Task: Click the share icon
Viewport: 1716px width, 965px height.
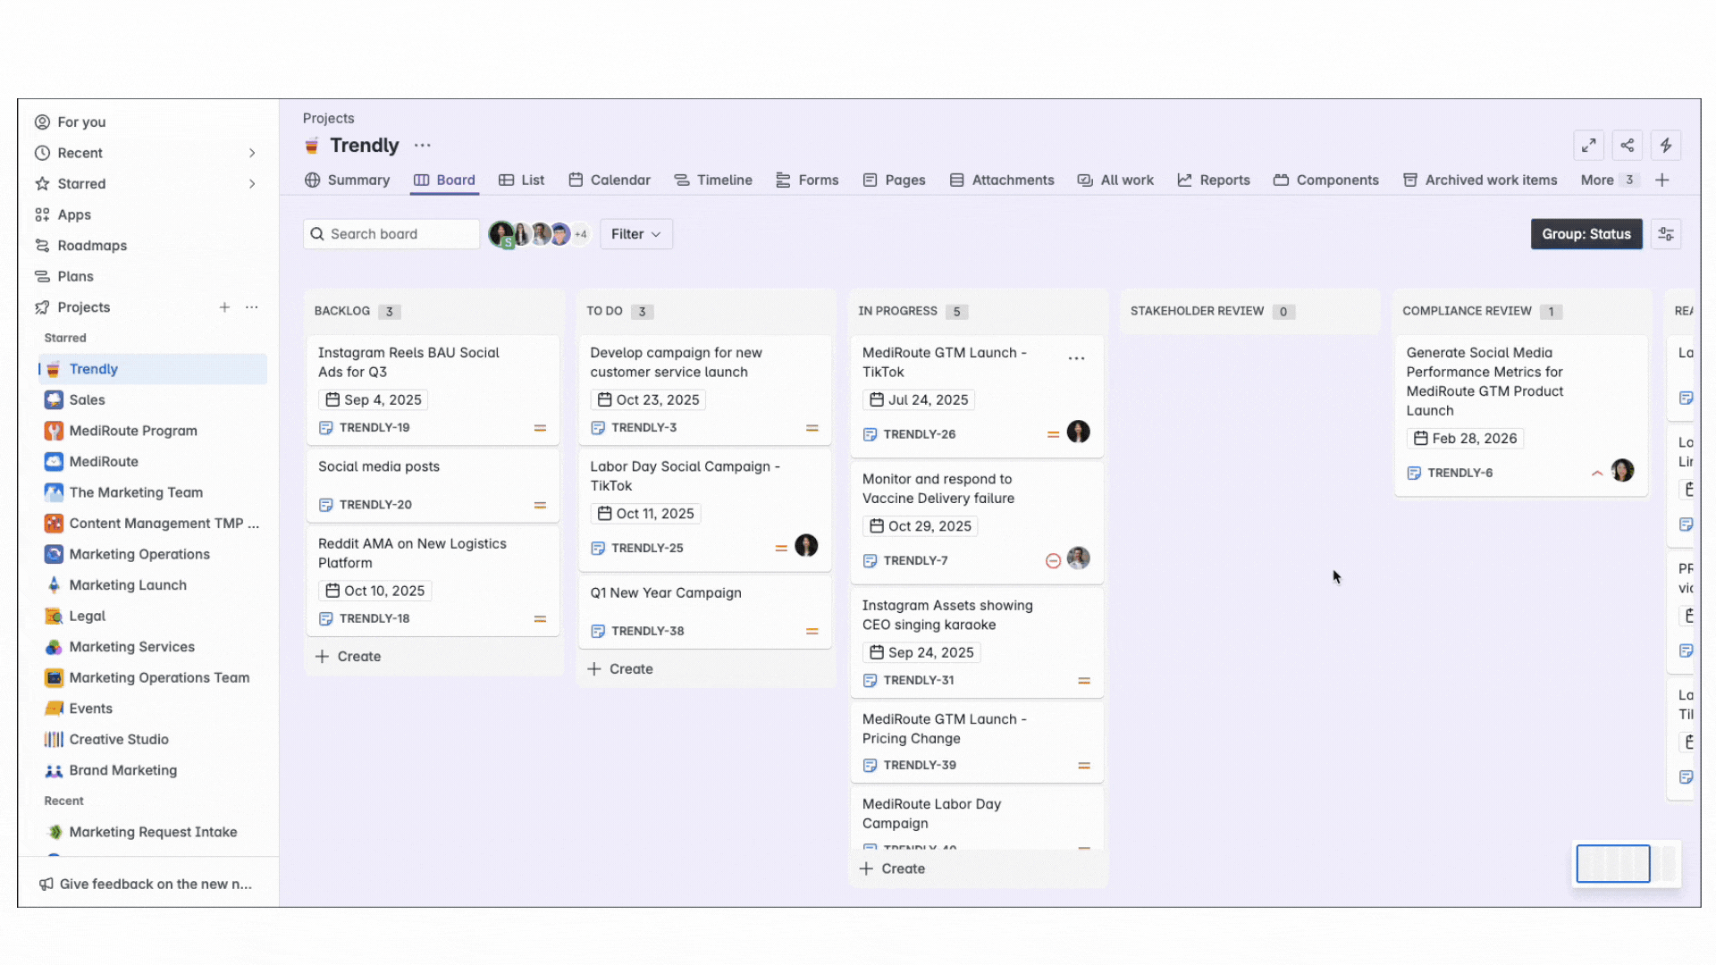Action: tap(1627, 146)
